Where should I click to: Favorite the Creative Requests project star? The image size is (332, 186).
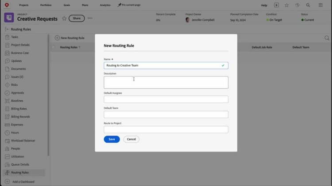click(x=64, y=19)
